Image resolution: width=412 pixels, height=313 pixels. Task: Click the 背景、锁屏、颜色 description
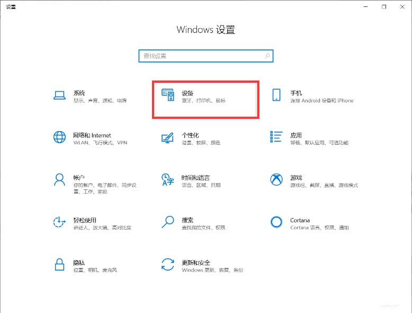click(x=201, y=143)
